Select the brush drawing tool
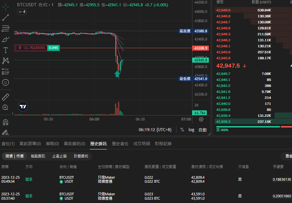The height and width of the screenshot is (203, 292). pyautogui.click(x=6, y=39)
